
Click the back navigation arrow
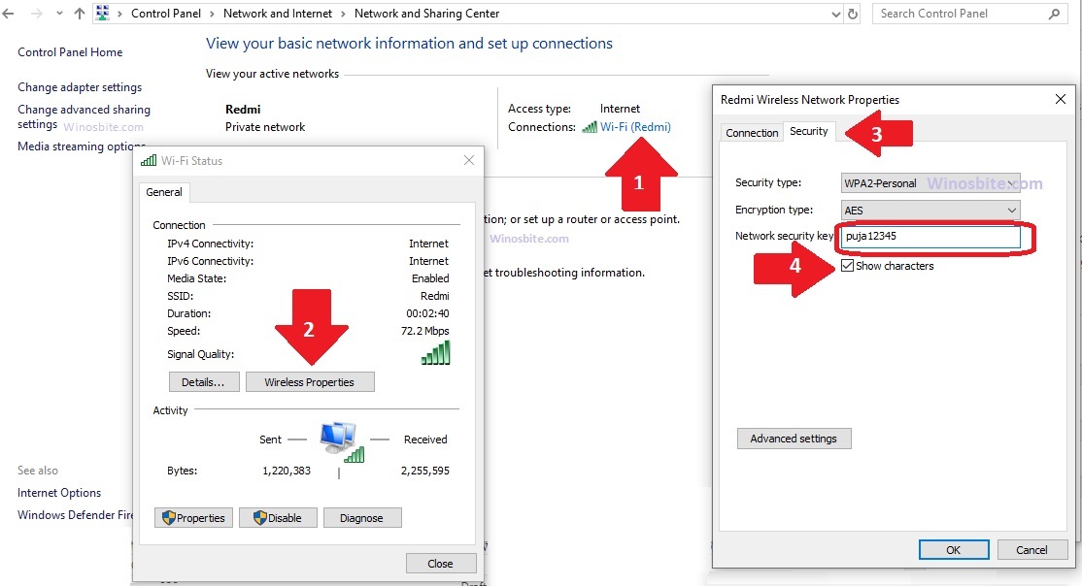coord(10,15)
